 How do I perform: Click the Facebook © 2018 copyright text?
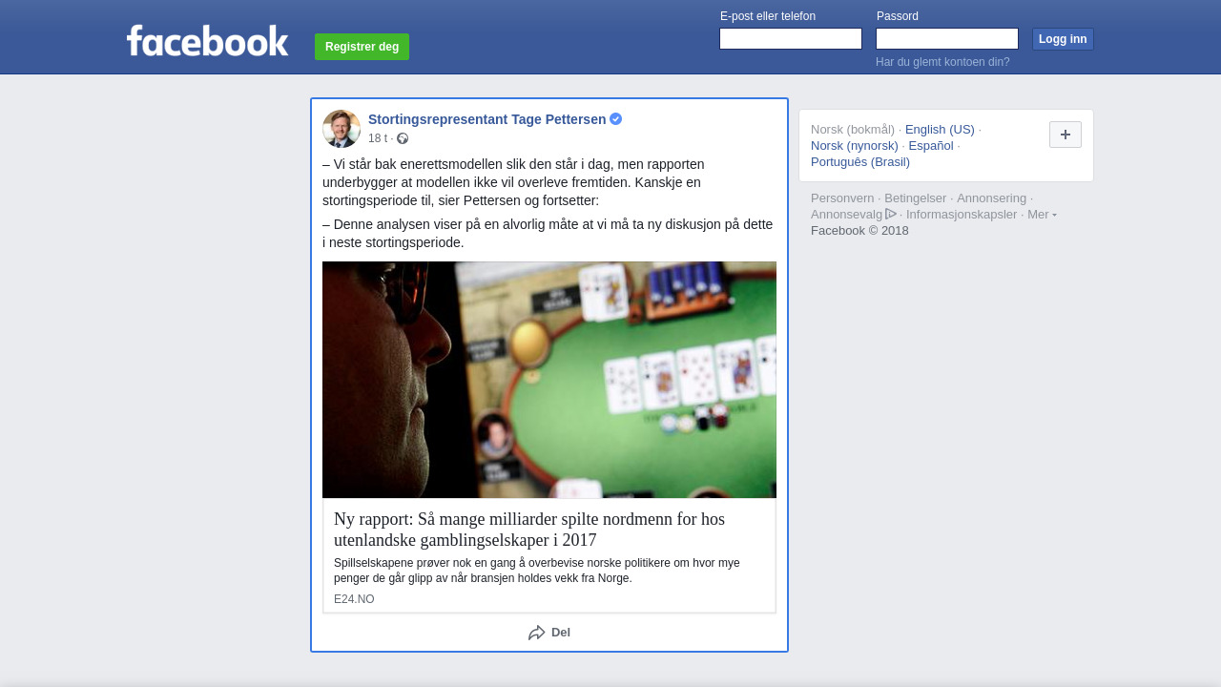coord(859,231)
